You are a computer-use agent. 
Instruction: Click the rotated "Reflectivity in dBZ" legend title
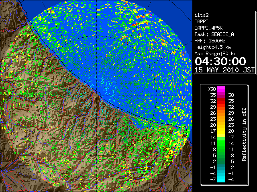coord(244,134)
